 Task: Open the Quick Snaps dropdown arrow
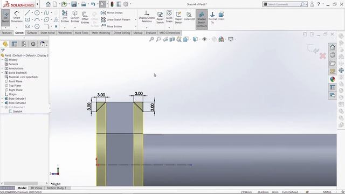[x=169, y=27]
